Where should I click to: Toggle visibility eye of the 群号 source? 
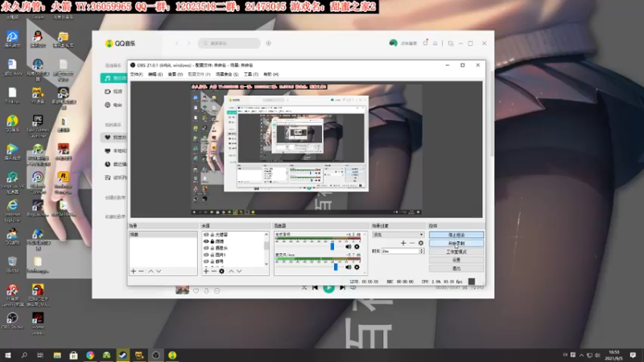(206, 261)
